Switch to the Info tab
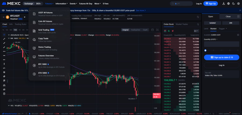The width and height of the screenshot is (242, 115). pyautogui.click(x=11, y=24)
